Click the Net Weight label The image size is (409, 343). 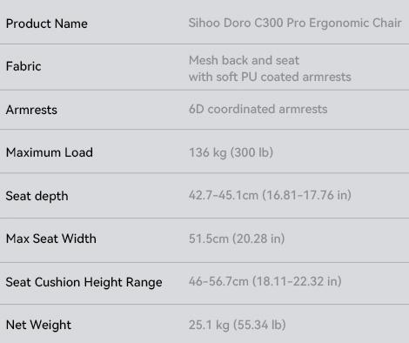tap(38, 325)
